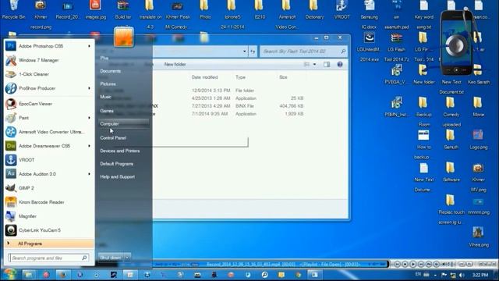Sort files by Type column
Screen dimensions: 499x281
[x=241, y=77]
